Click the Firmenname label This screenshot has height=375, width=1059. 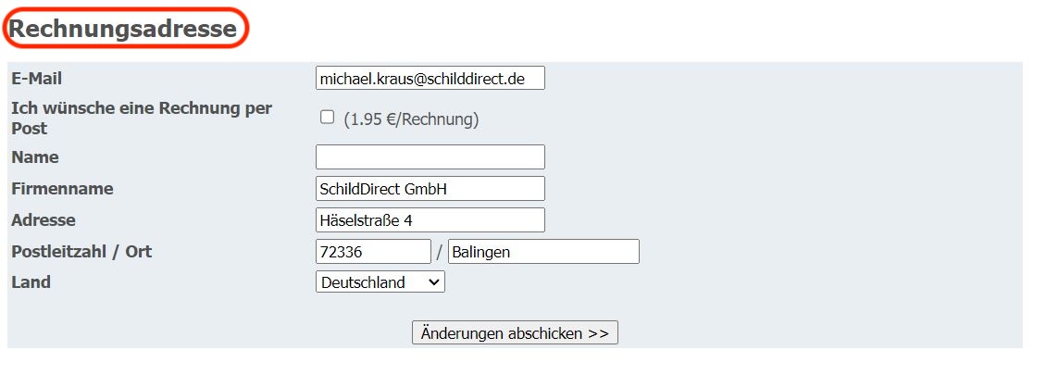pyautogui.click(x=62, y=189)
